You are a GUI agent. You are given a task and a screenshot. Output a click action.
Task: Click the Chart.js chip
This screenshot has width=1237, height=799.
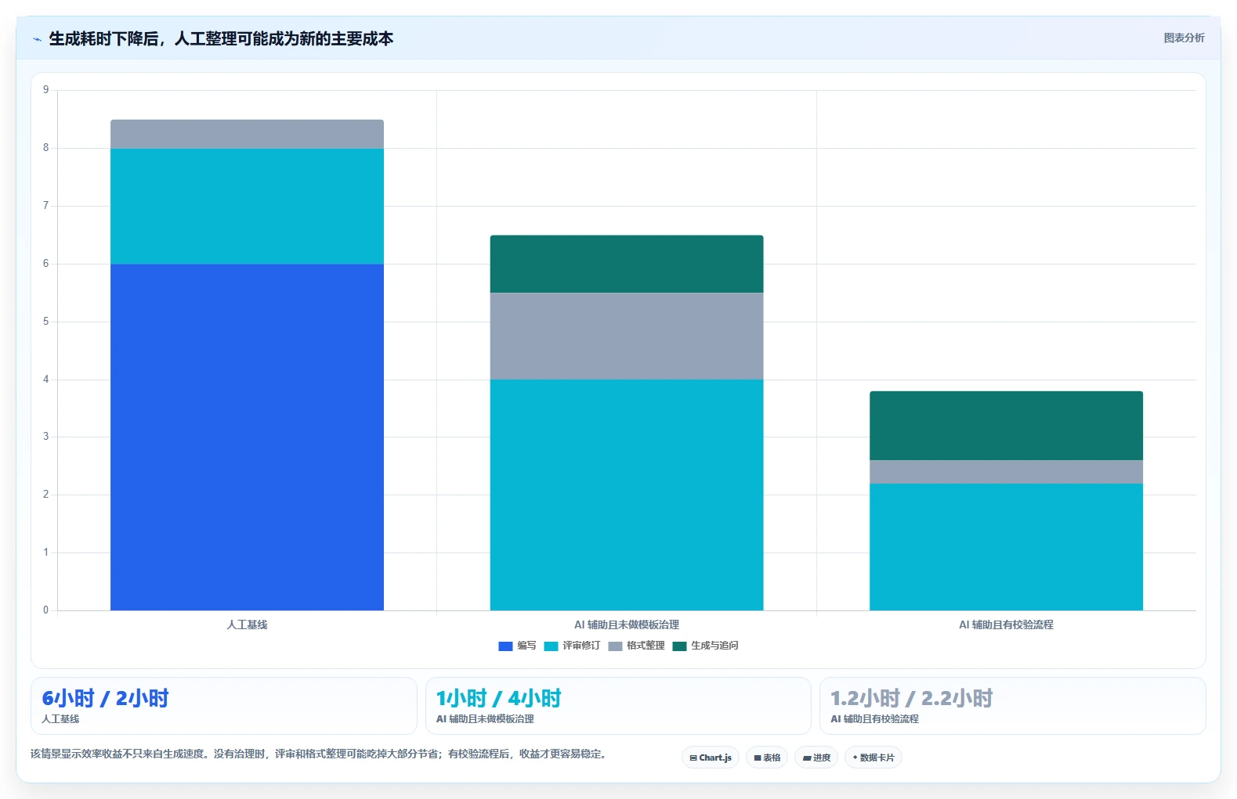pyautogui.click(x=711, y=758)
